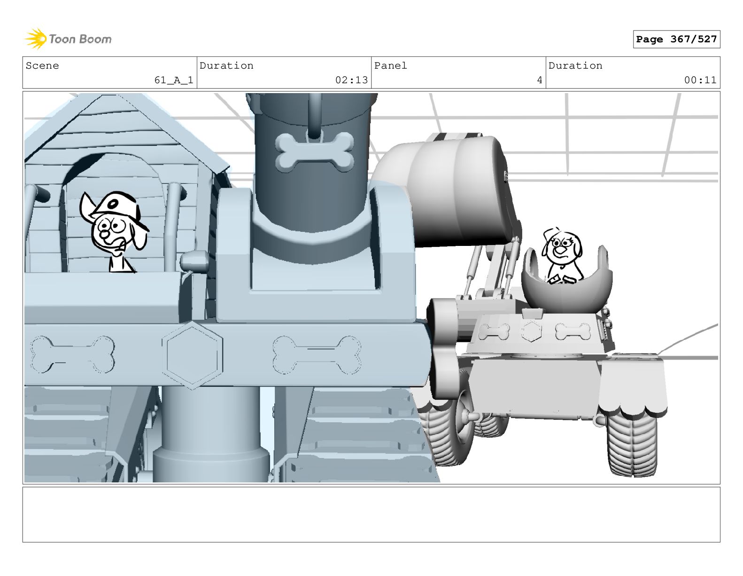The height and width of the screenshot is (576, 743).
Task: Click panel number 4
Action: [540, 80]
